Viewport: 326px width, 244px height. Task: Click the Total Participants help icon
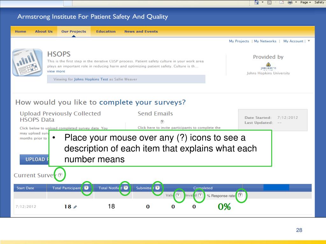pyautogui.click(x=86, y=188)
